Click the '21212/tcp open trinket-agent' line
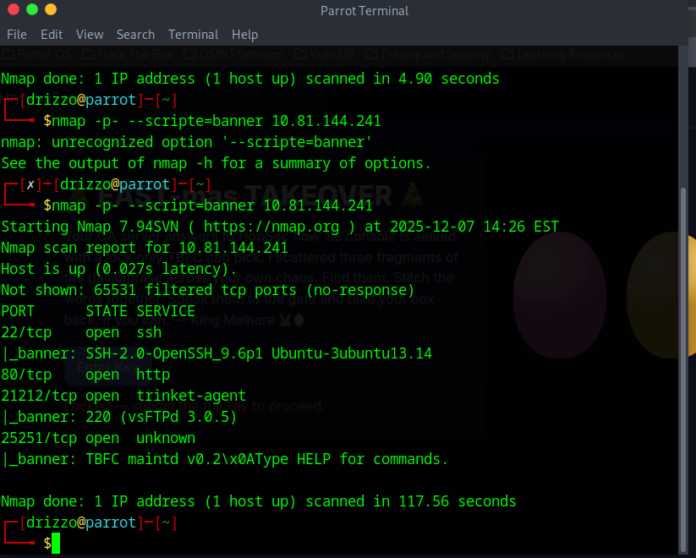The height and width of the screenshot is (558, 696). pos(123,396)
